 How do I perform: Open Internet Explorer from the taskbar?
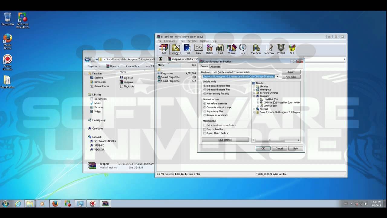(18, 204)
